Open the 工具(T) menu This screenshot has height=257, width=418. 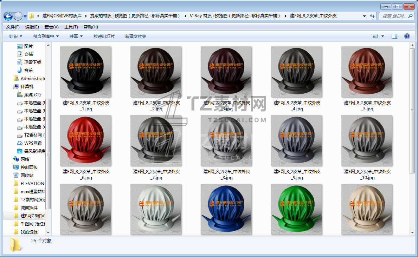coord(71,27)
